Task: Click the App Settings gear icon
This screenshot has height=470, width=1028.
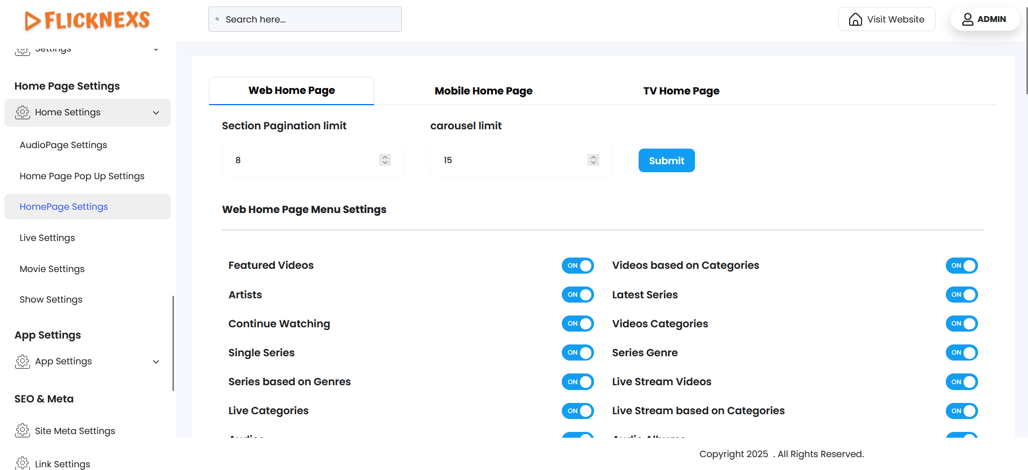Action: click(23, 362)
